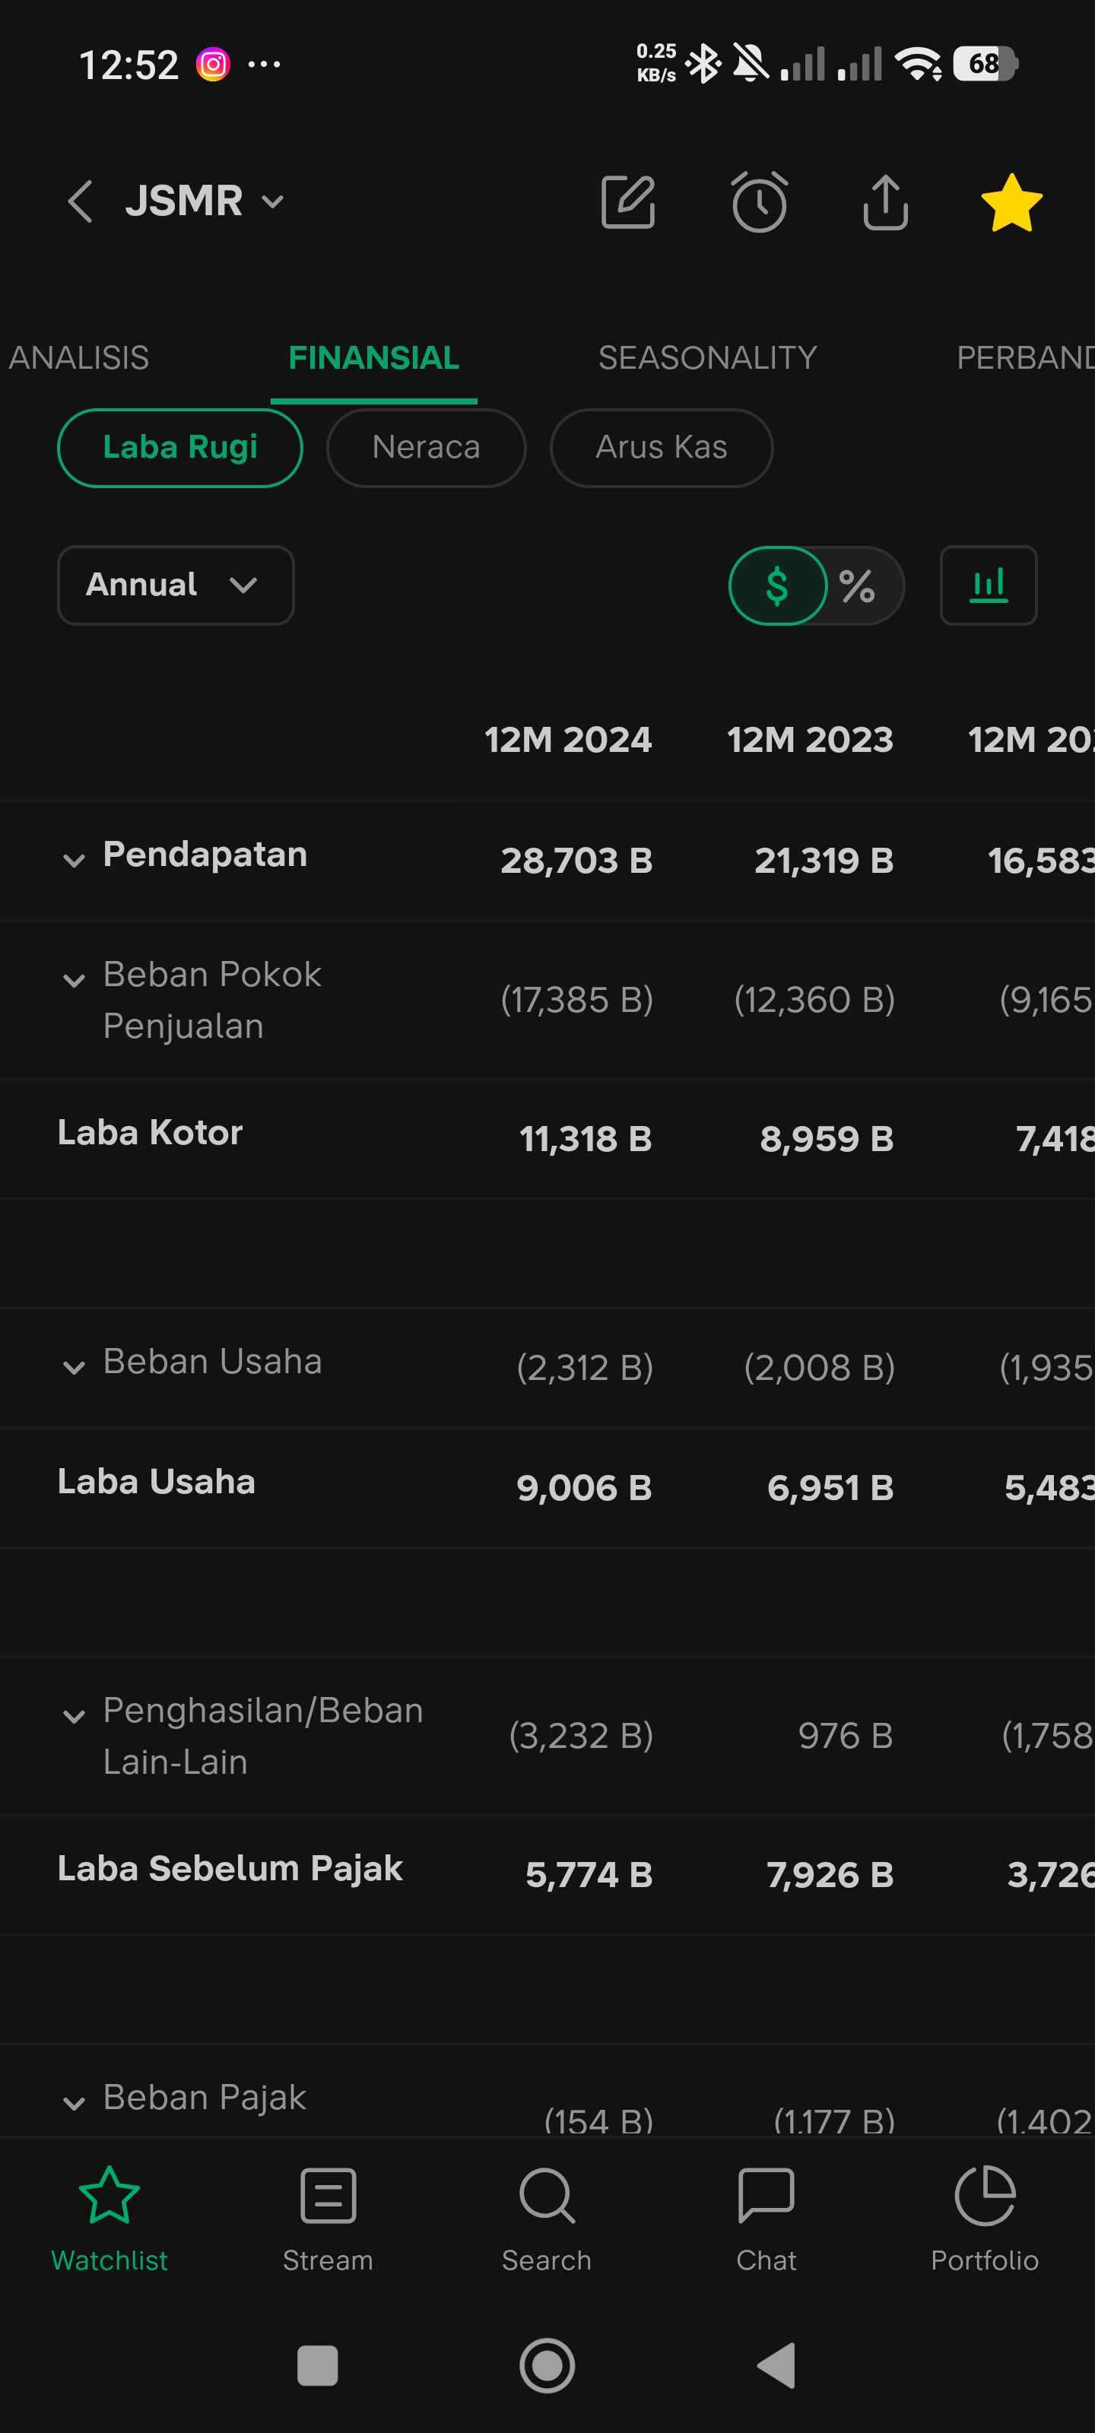Screen dimensions: 1095x2433
Task: Tap the back arrow icon
Action: point(81,201)
